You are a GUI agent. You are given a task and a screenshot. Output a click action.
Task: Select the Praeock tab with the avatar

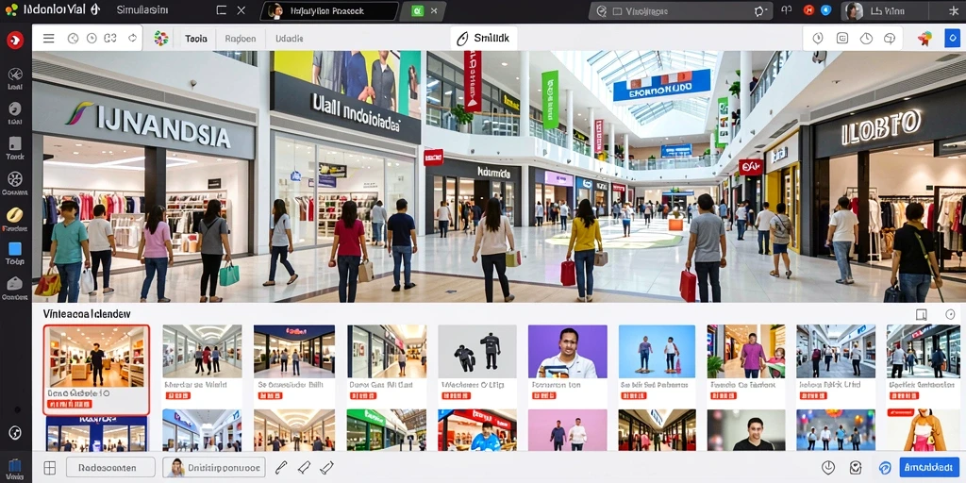pos(329,11)
